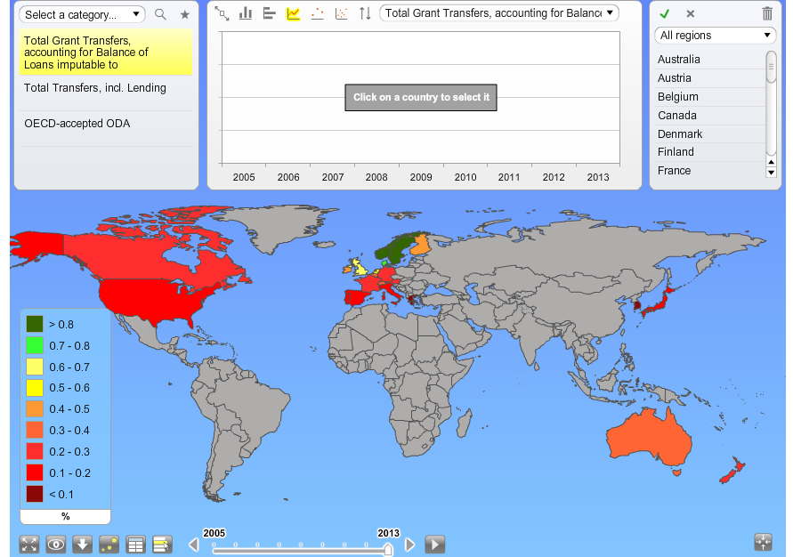Click the country list scroll-up arrow
Image resolution: width=793 pixels, height=557 pixels.
pos(772,162)
